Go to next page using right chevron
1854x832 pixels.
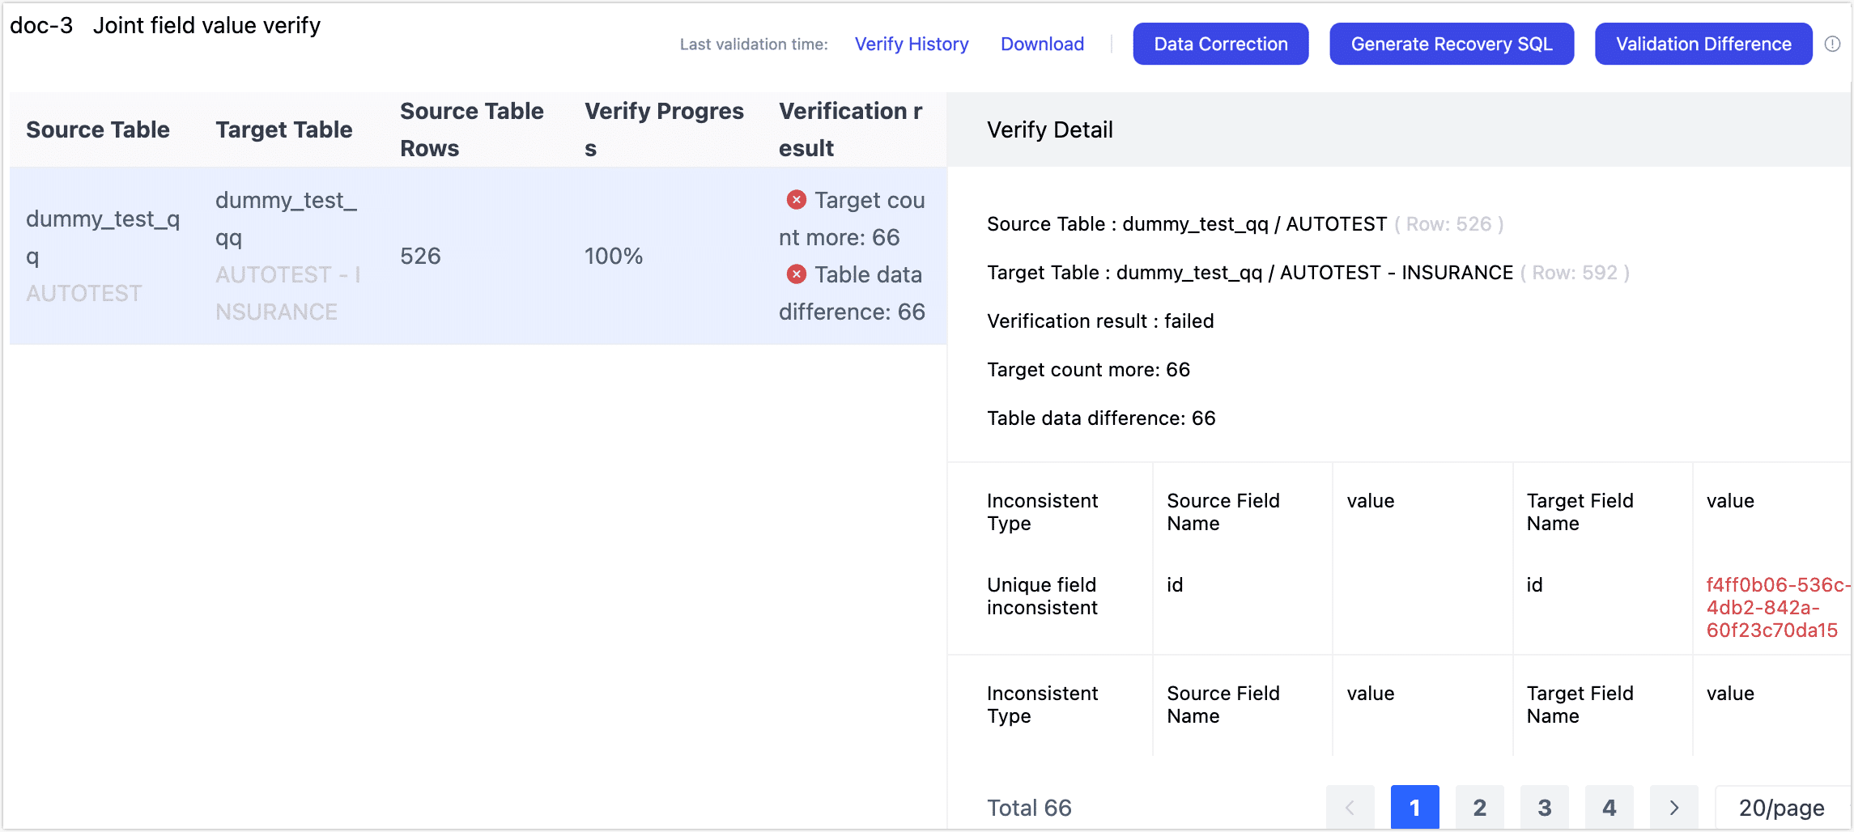pos(1673,807)
